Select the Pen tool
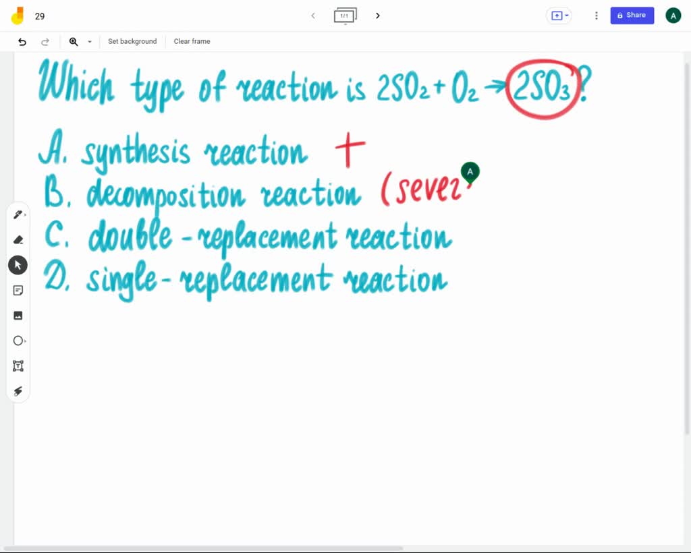This screenshot has width=691, height=553. tap(18, 214)
